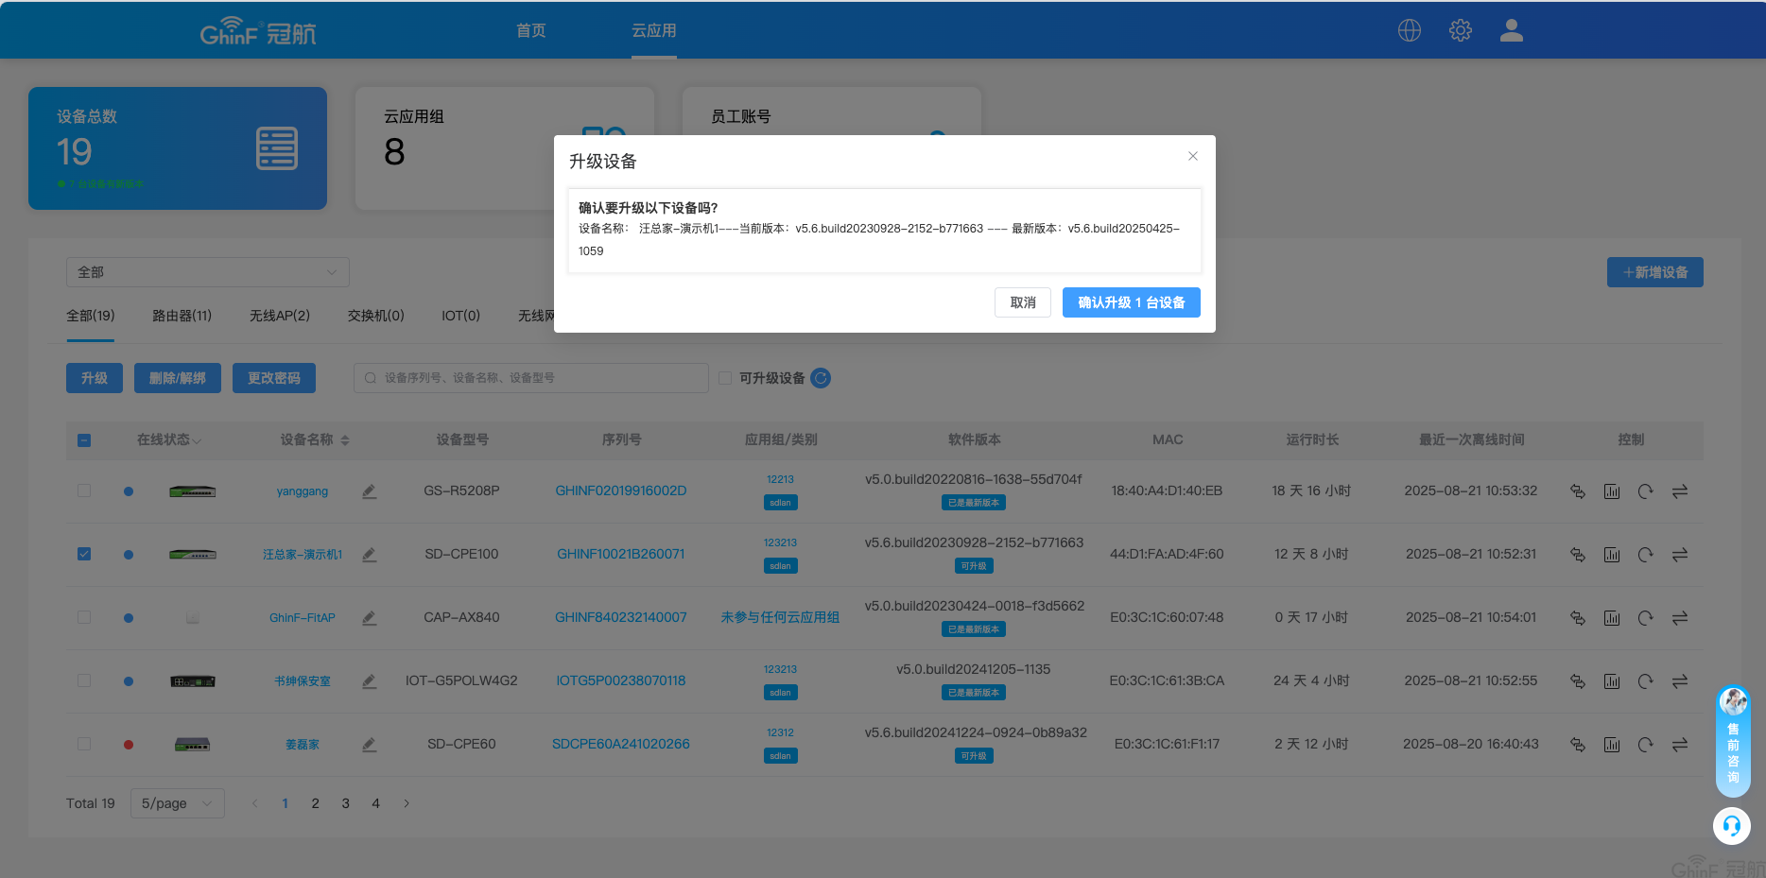
Task: Confirm with 确认升级 1 台设备 button
Action: 1131,302
